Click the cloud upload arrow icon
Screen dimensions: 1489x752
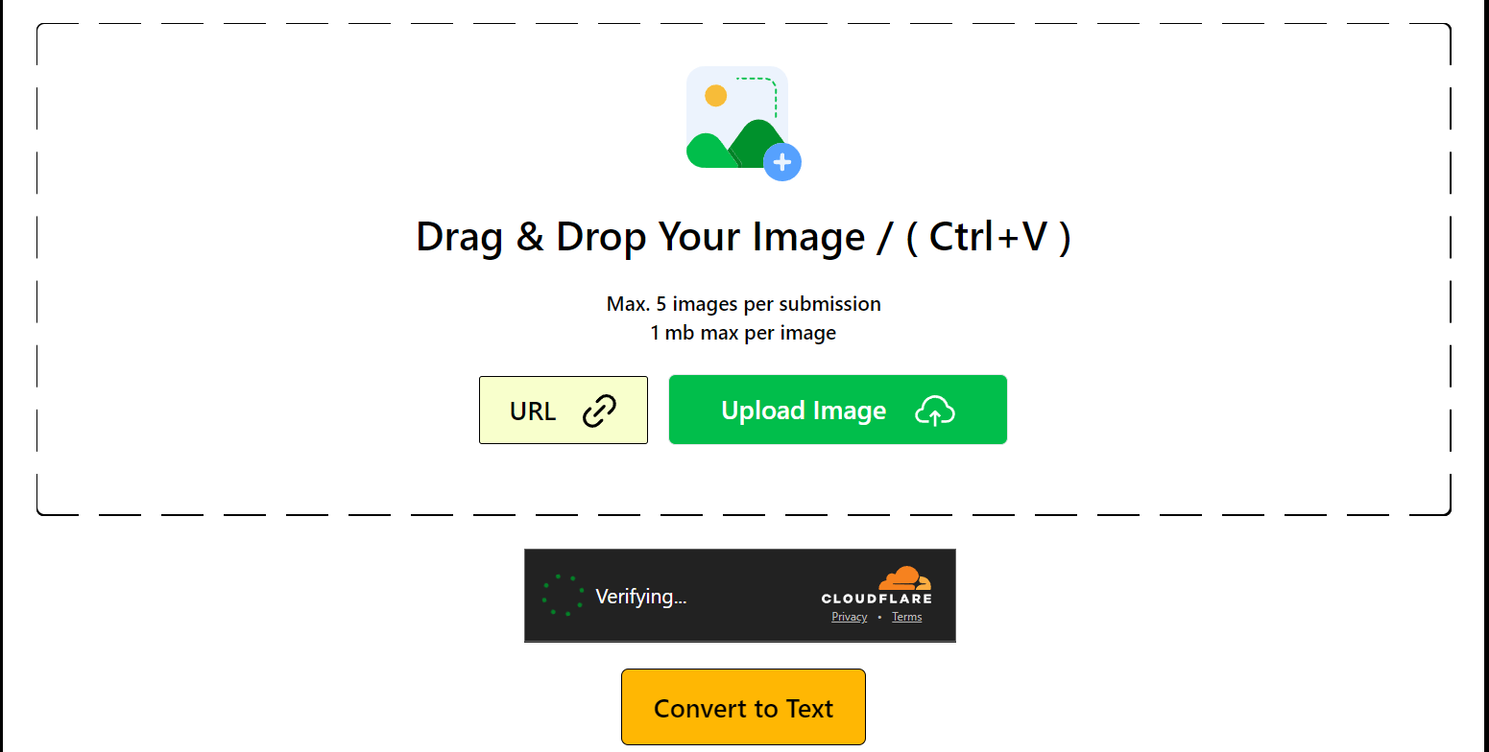(x=935, y=411)
